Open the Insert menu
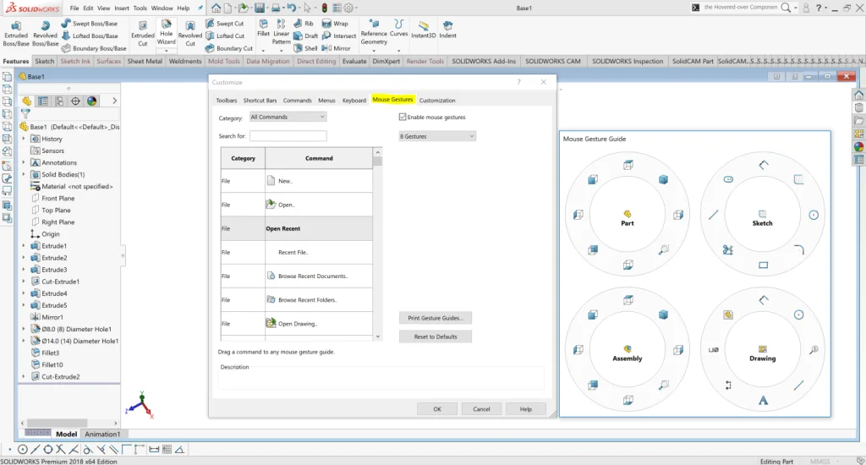This screenshot has width=866, height=465. coord(122,8)
